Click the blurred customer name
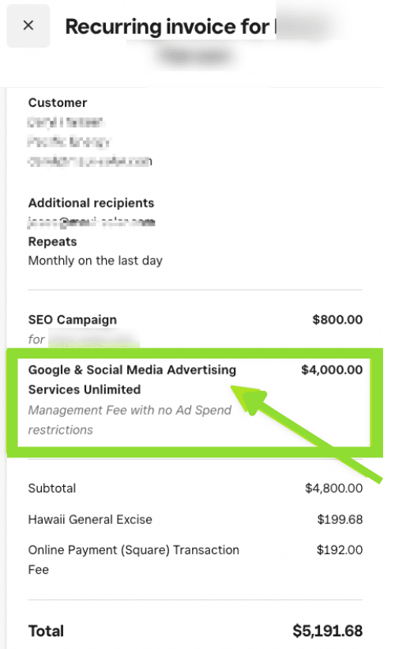This screenshot has height=649, width=395. pyautogui.click(x=66, y=123)
